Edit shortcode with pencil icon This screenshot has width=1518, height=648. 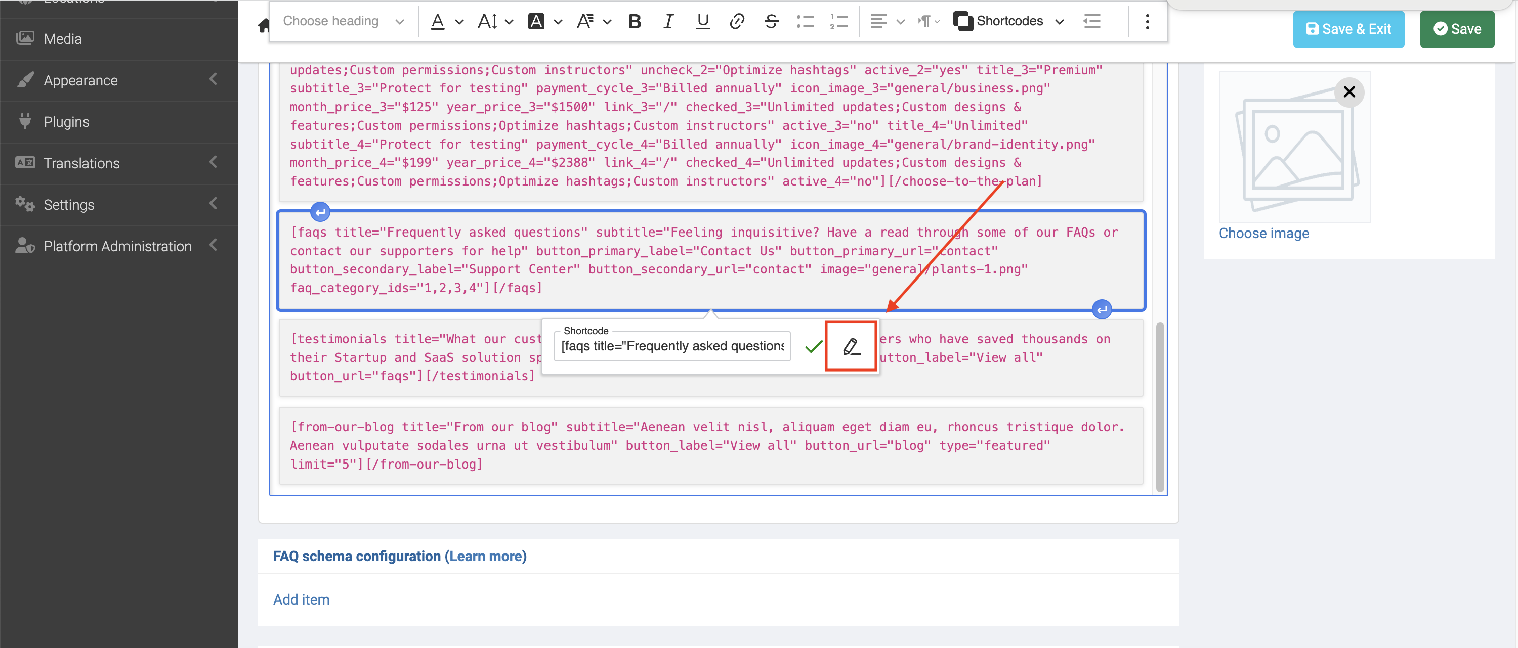851,346
